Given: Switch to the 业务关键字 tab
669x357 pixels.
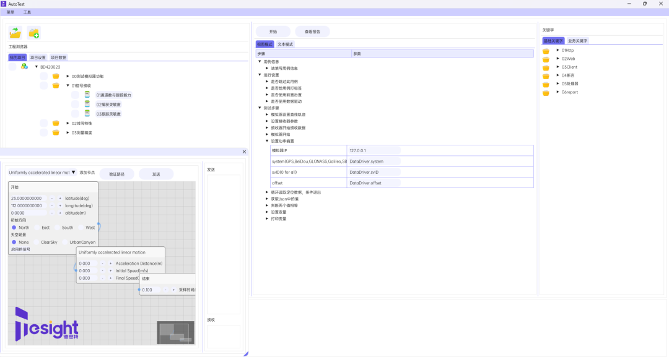Looking at the screenshot, I should pos(578,41).
